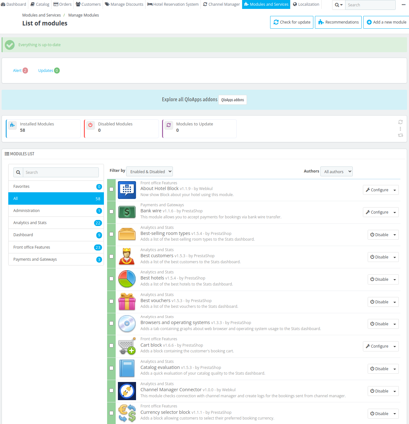Open the All authors dropdown
This screenshot has width=409, height=424.
(337, 172)
